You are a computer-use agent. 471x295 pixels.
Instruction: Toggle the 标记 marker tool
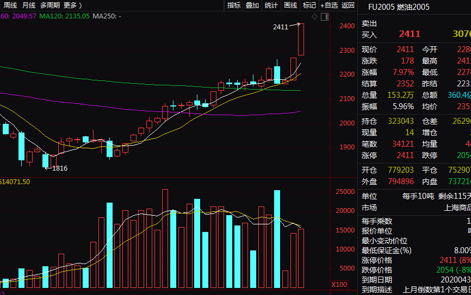[309, 5]
